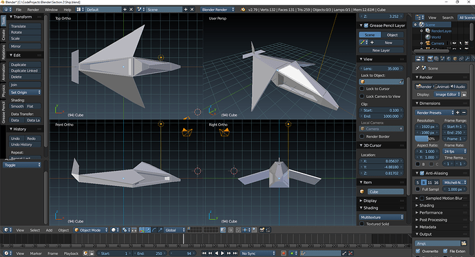Screen dimensions: 475x257
Task: Toggle the Overwrite checkbox
Action: [418, 251]
